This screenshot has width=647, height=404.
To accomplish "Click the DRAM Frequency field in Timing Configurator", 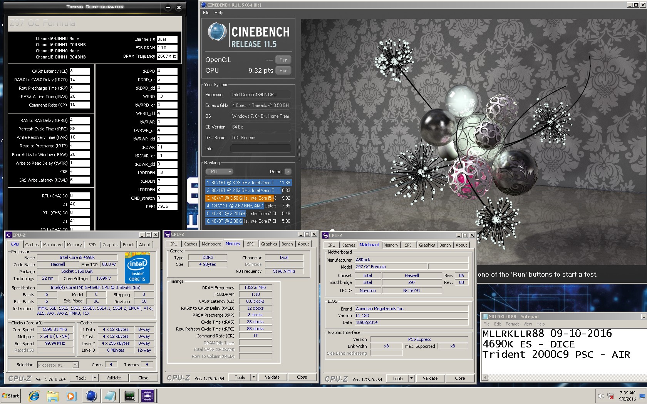I will click(x=167, y=56).
